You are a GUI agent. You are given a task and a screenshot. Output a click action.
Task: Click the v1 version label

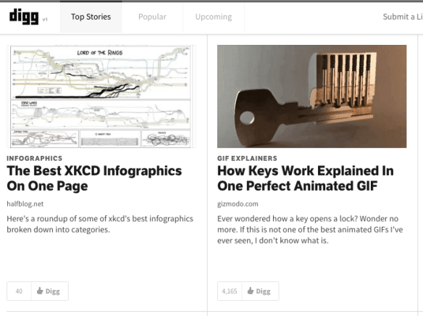coord(45,20)
